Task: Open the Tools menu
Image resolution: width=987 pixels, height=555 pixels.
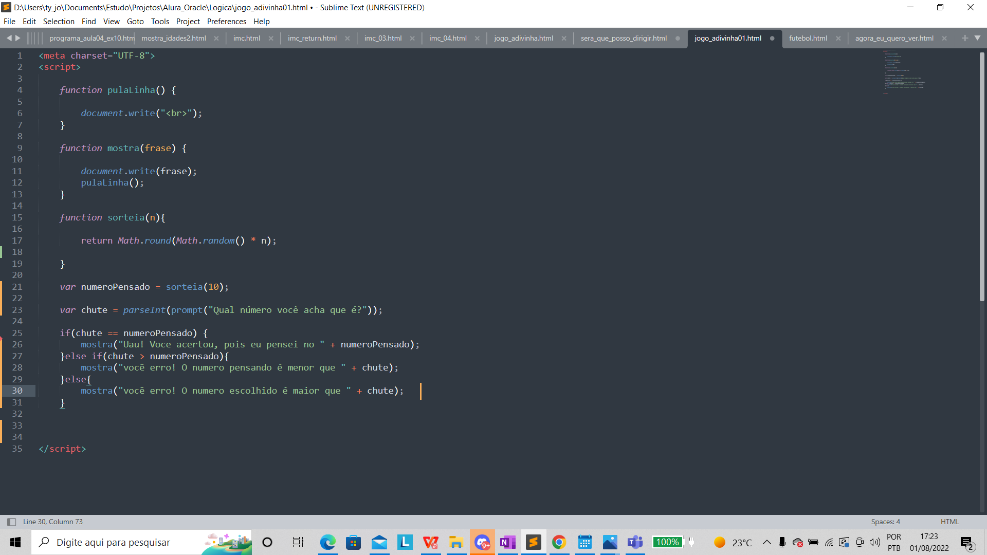Action: pyautogui.click(x=160, y=22)
